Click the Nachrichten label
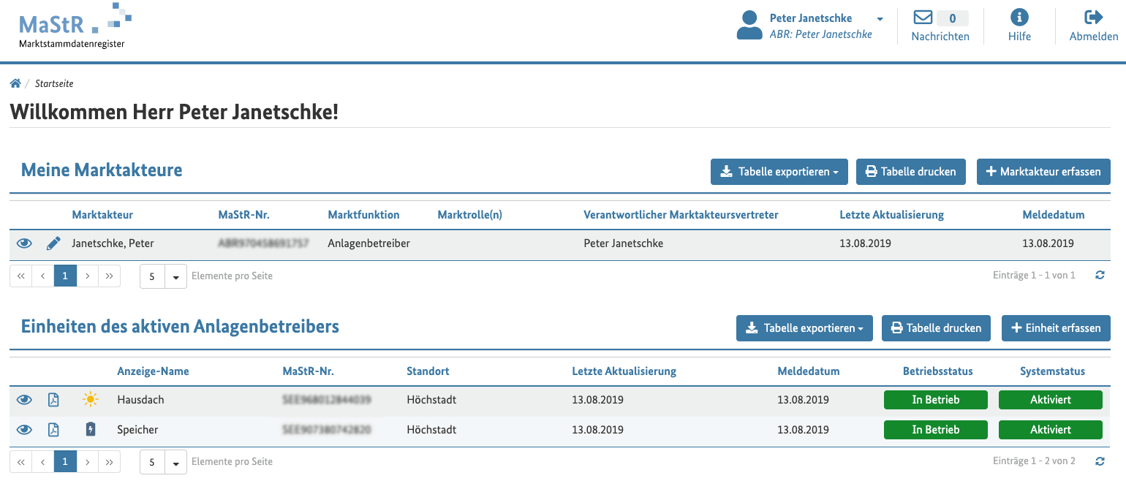This screenshot has width=1126, height=481. point(940,37)
